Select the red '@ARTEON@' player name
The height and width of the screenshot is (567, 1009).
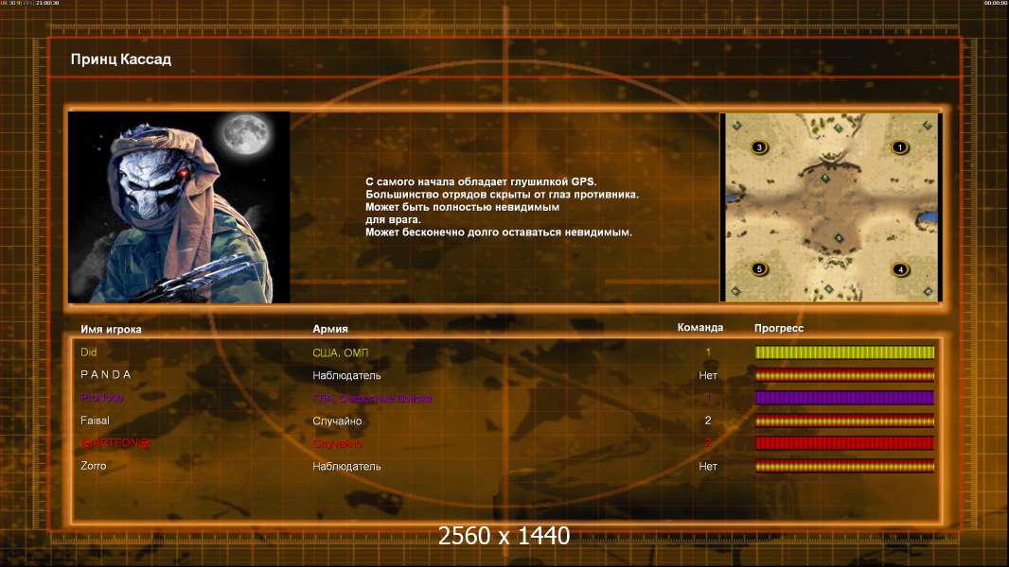(x=115, y=443)
